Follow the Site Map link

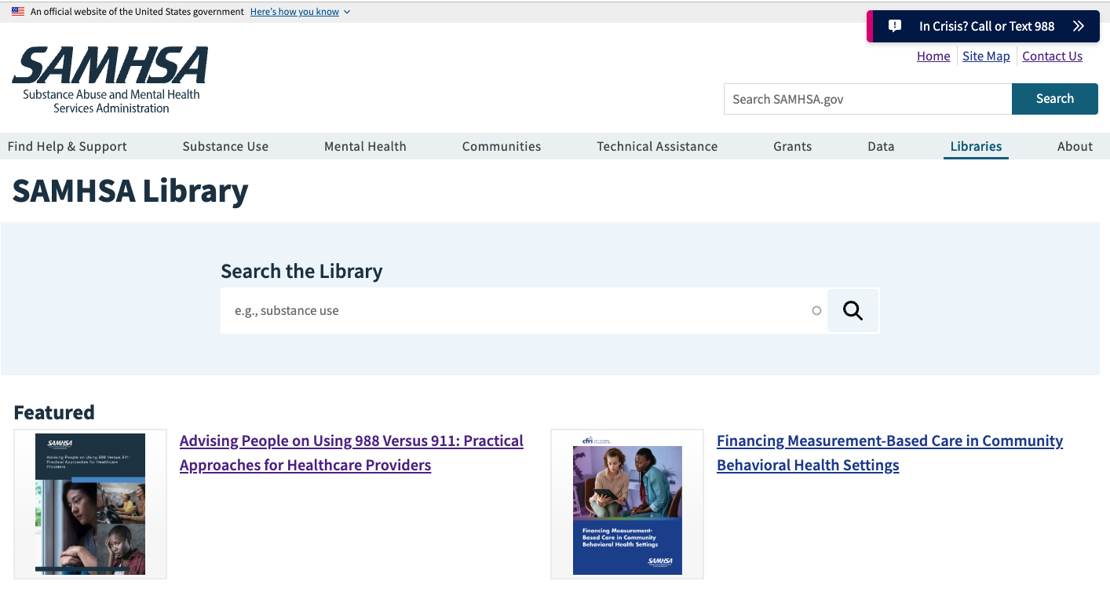point(986,56)
